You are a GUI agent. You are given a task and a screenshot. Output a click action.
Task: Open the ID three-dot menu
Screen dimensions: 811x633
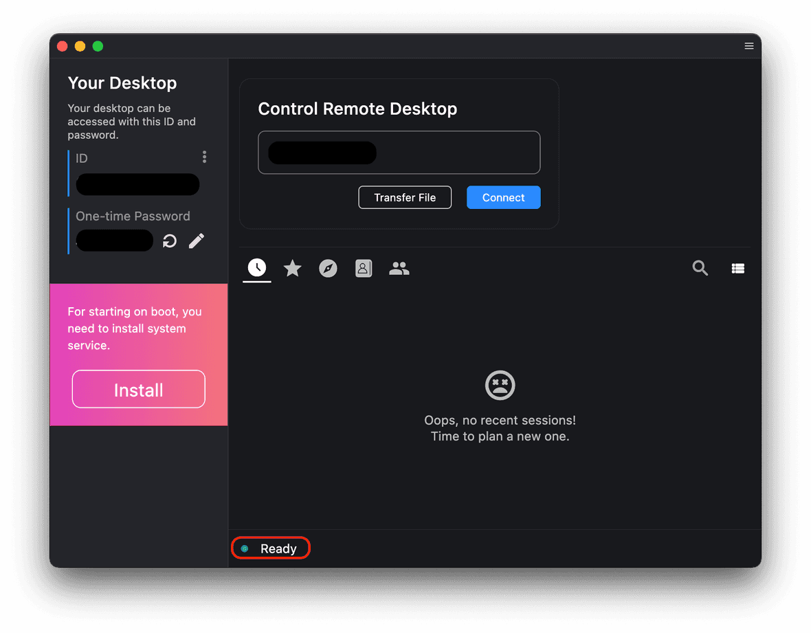(x=204, y=157)
